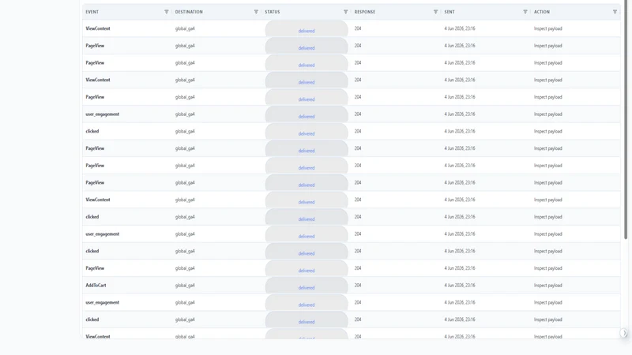
Task: Inspect payload of the AddToCart event
Action: 547,286
